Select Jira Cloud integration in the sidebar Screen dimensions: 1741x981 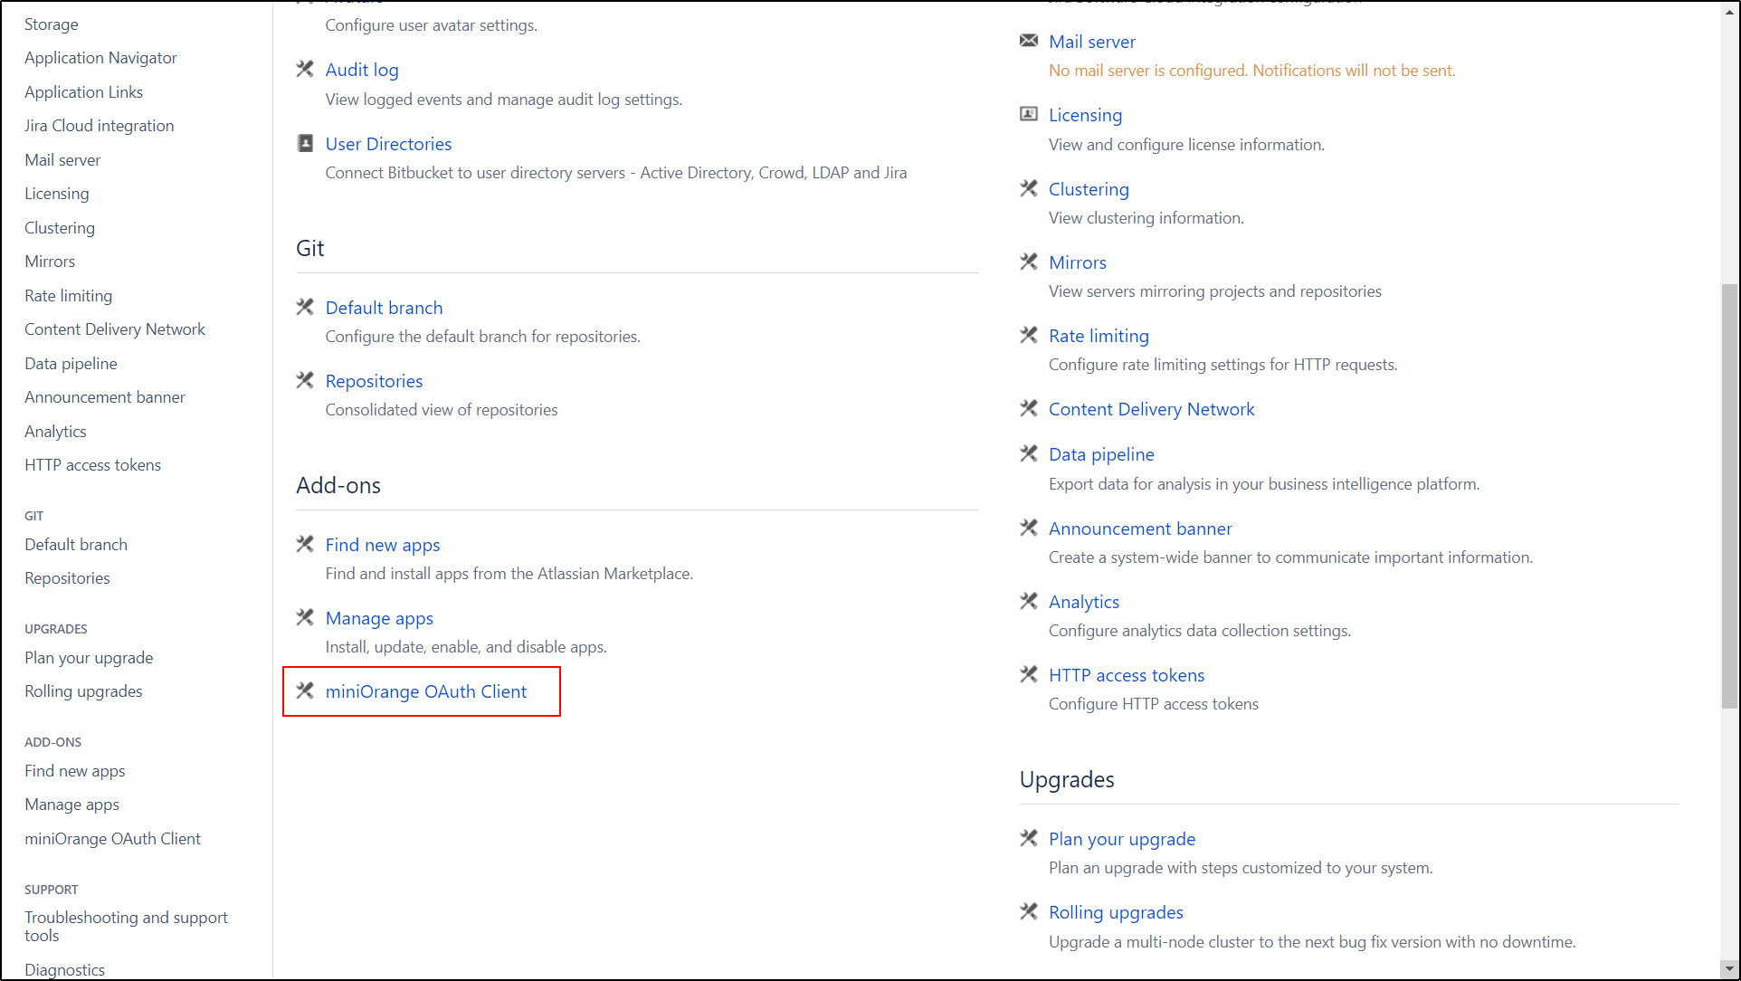99,125
